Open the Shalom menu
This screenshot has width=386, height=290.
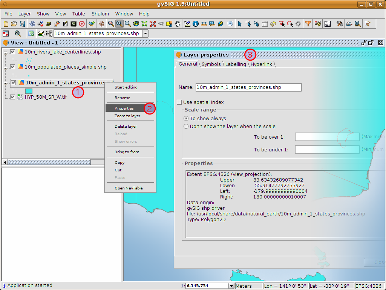click(x=100, y=14)
